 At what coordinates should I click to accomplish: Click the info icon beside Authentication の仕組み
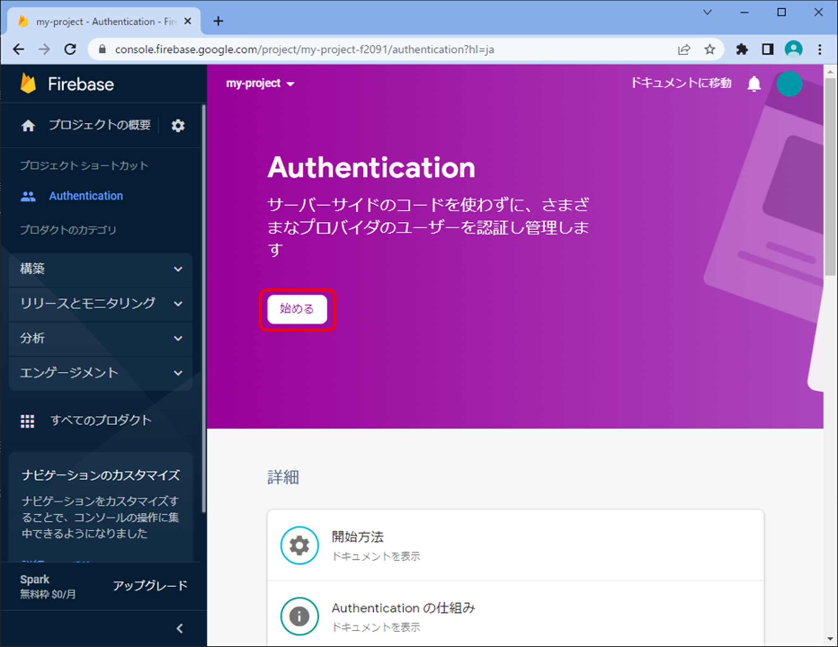(299, 617)
